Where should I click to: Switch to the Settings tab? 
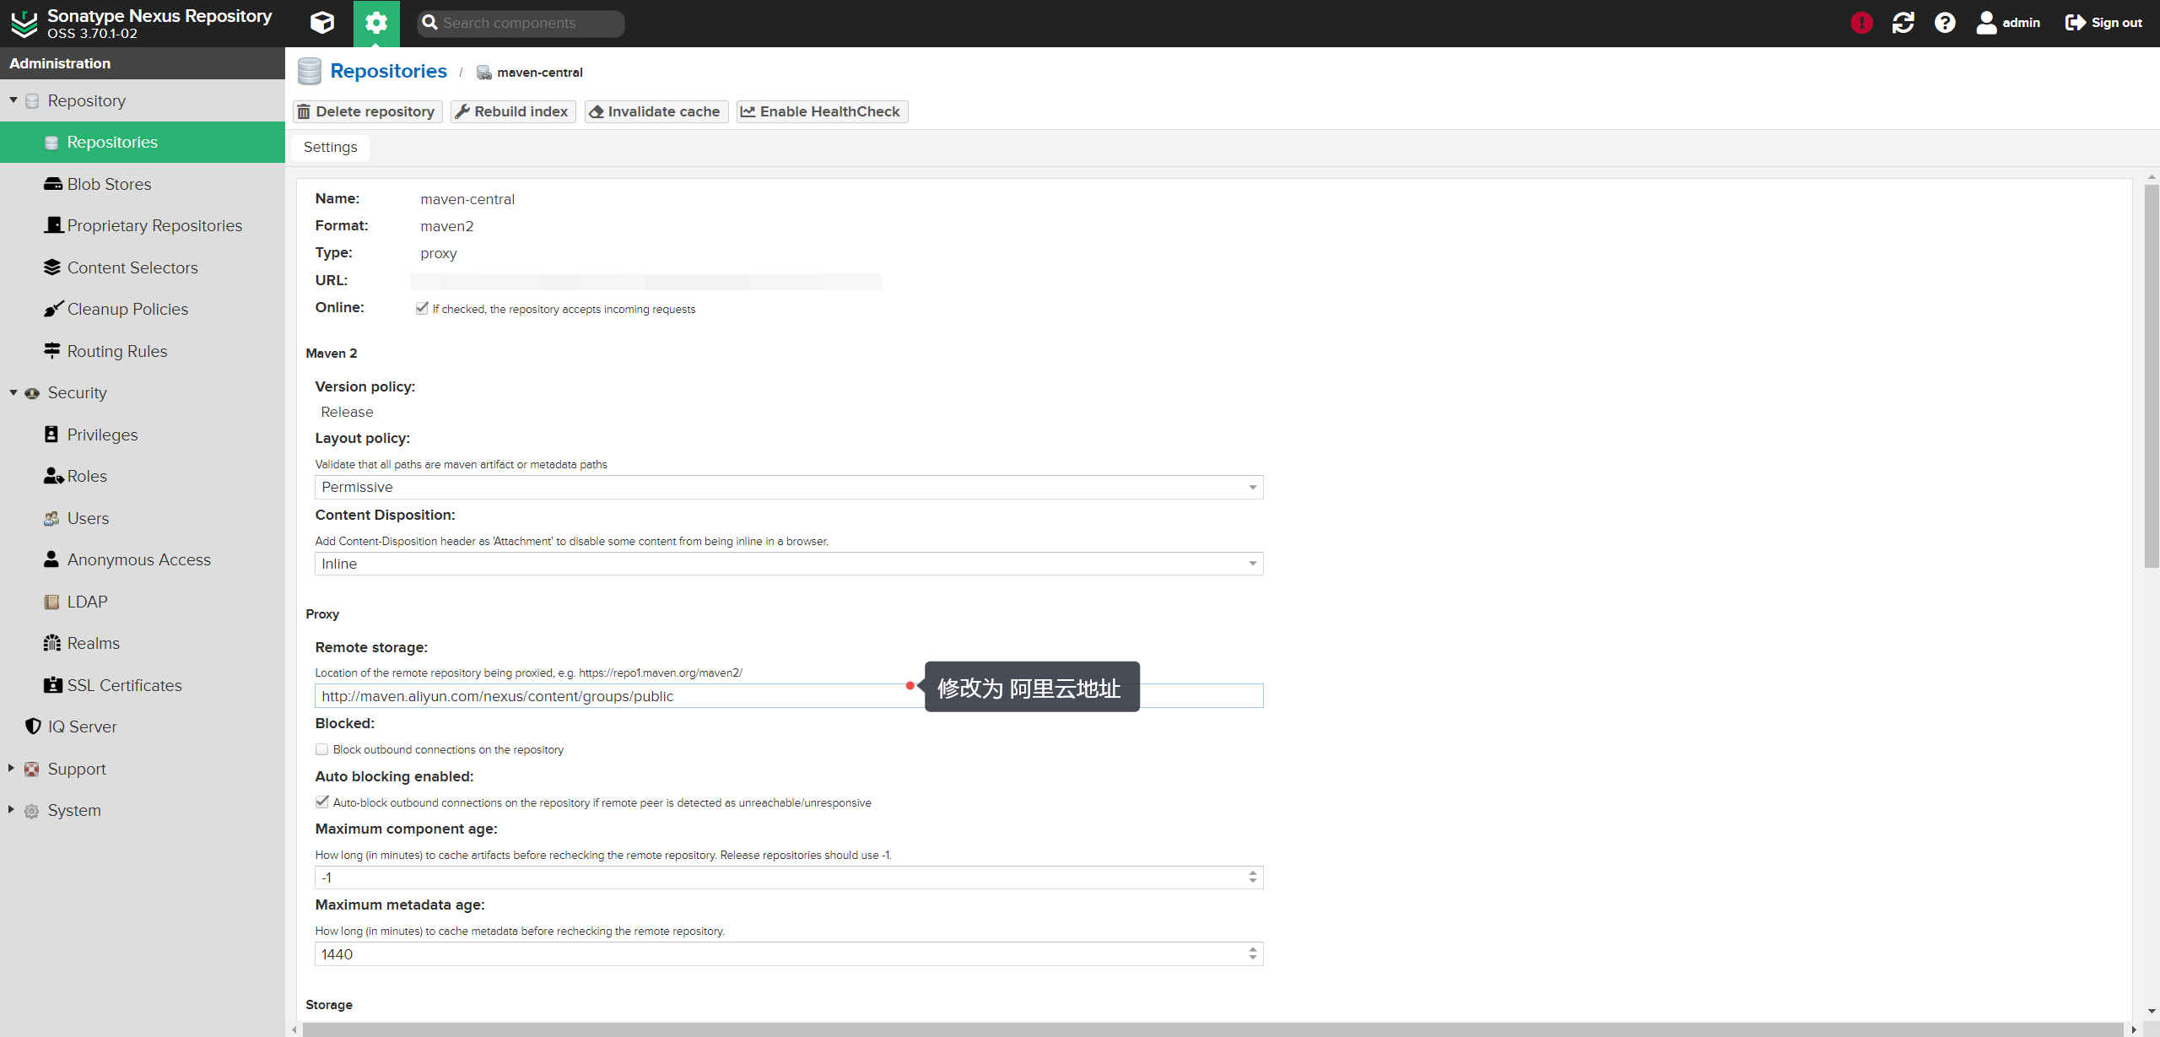pyautogui.click(x=331, y=147)
